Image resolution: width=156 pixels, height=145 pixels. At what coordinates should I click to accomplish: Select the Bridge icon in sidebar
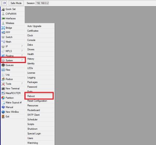pos(3,28)
